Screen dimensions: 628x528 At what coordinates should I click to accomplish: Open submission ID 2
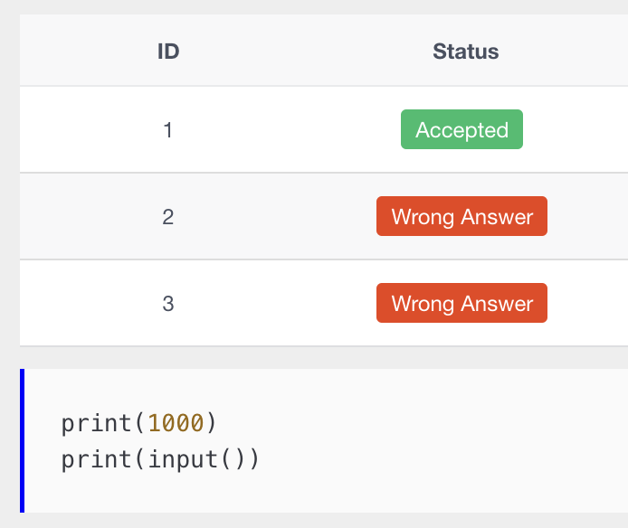click(167, 217)
